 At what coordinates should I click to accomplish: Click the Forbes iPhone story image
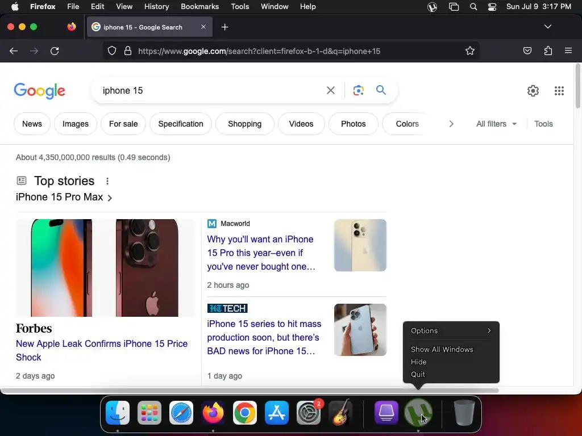pos(105,268)
